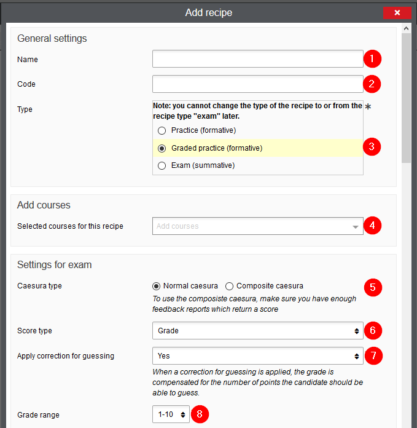The height and width of the screenshot is (428, 417).
Task: Open the Add courses dropdown
Action: pos(258,226)
